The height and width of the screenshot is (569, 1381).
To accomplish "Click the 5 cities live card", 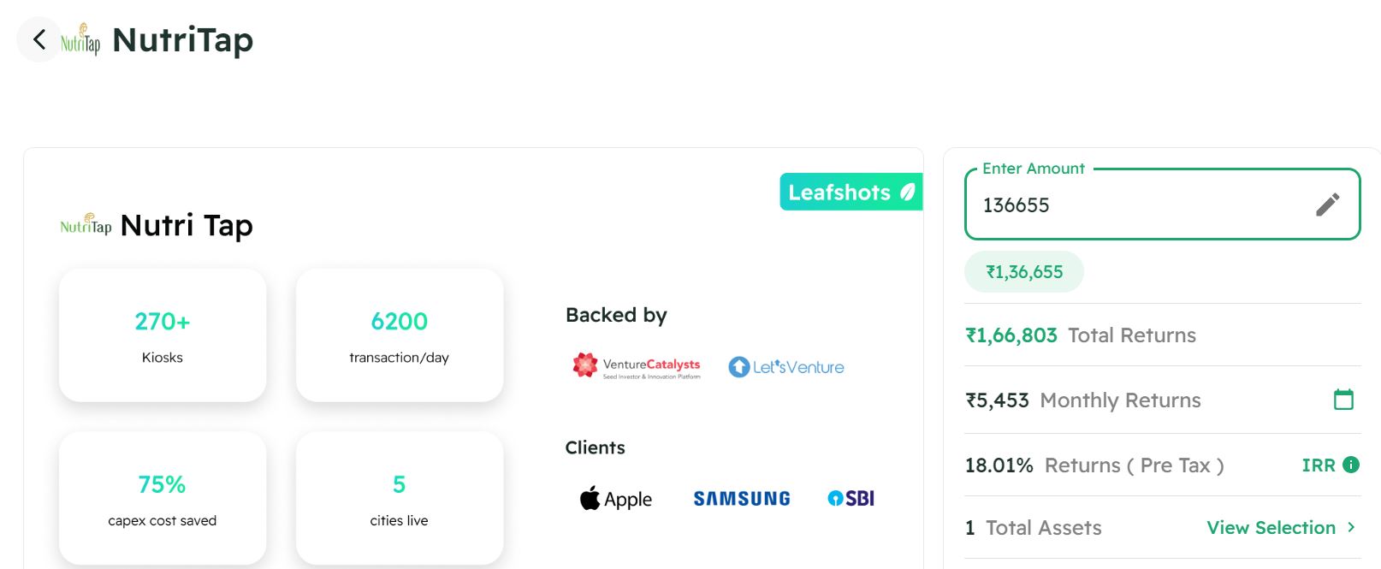I will point(400,498).
